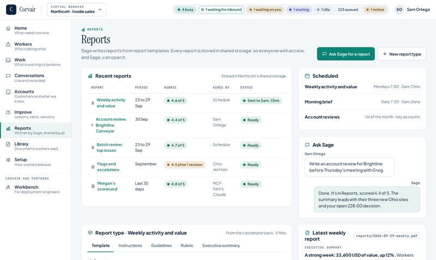
Task: Click Sage's reply bubble about Brightline
Action: [x=367, y=200]
